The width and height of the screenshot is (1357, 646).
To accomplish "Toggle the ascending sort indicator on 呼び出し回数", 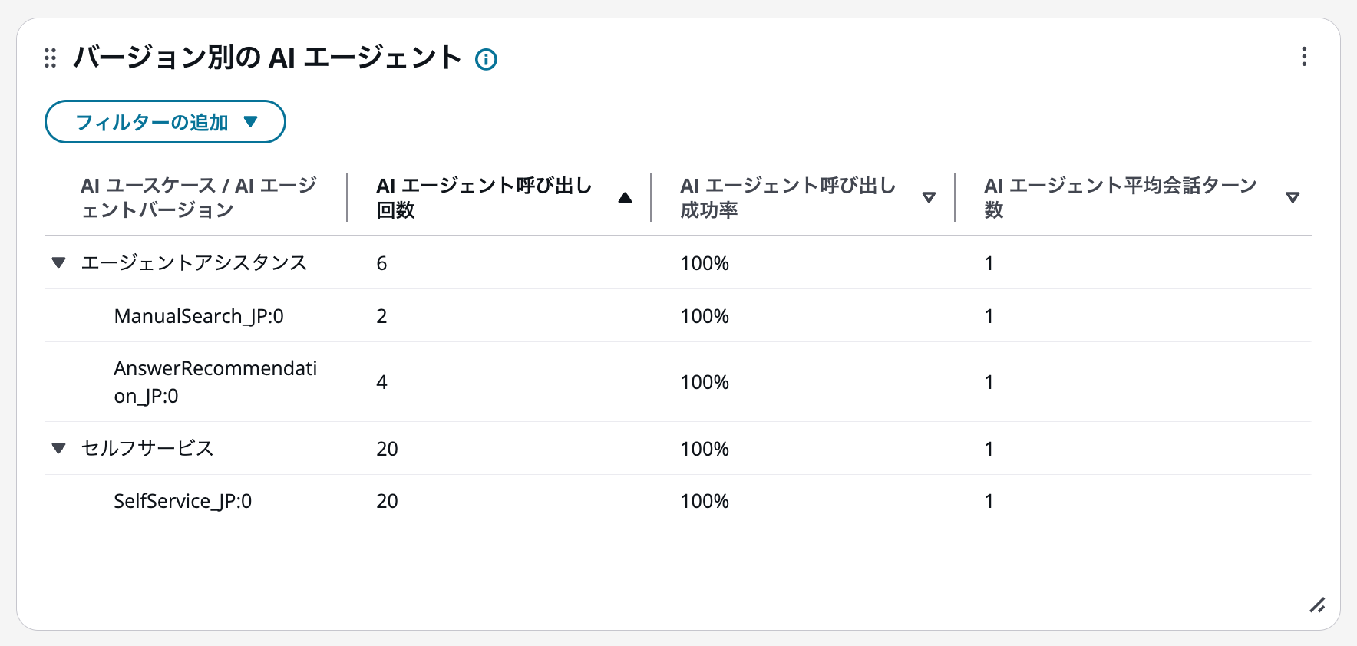I will click(626, 196).
